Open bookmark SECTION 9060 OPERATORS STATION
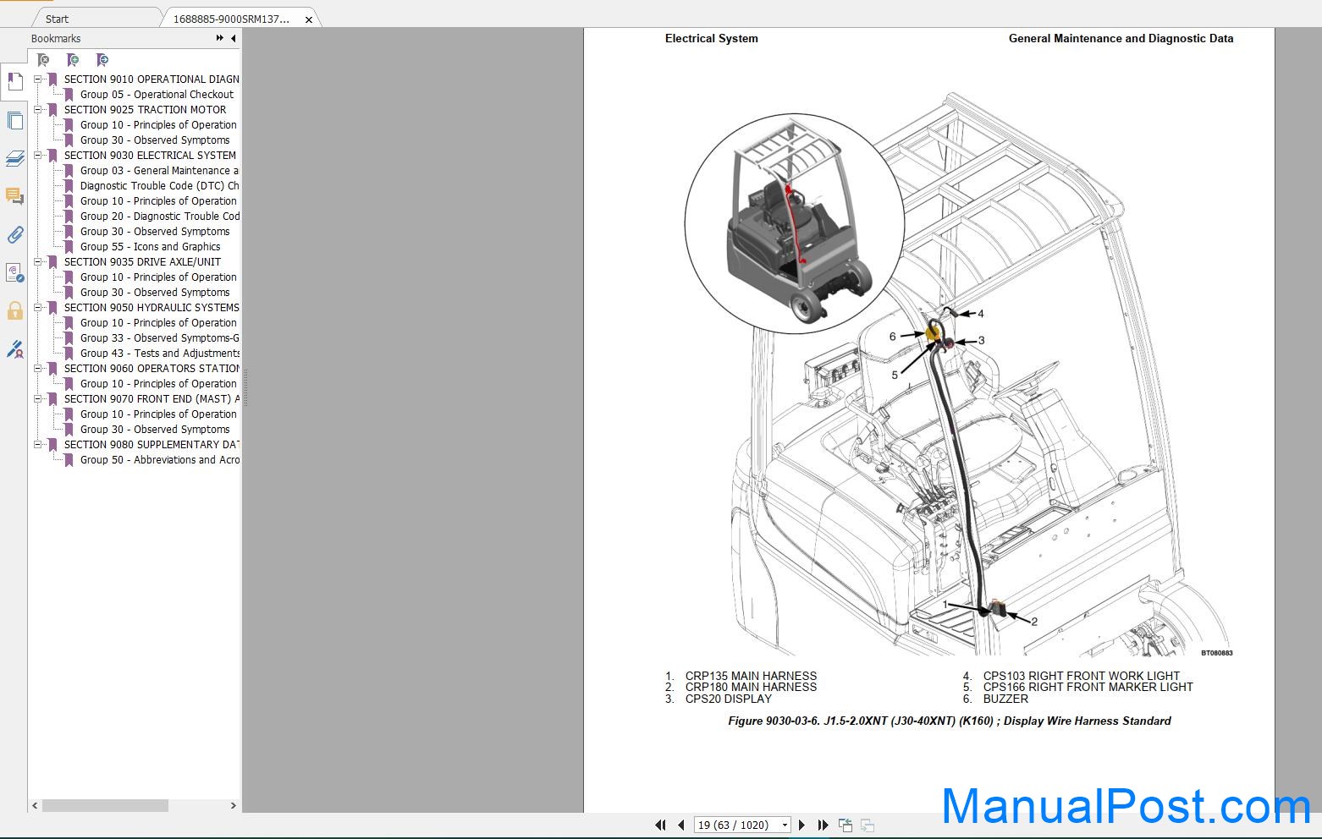 pos(151,369)
